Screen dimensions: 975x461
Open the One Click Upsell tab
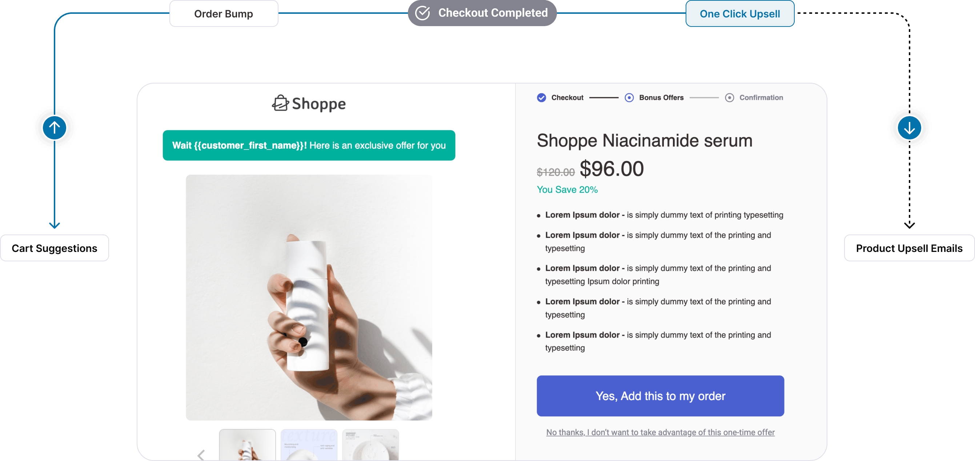(739, 13)
